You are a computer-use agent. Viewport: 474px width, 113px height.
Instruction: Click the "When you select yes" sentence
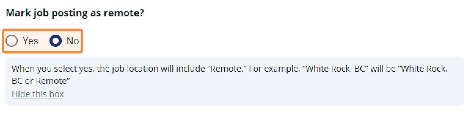tap(129, 69)
